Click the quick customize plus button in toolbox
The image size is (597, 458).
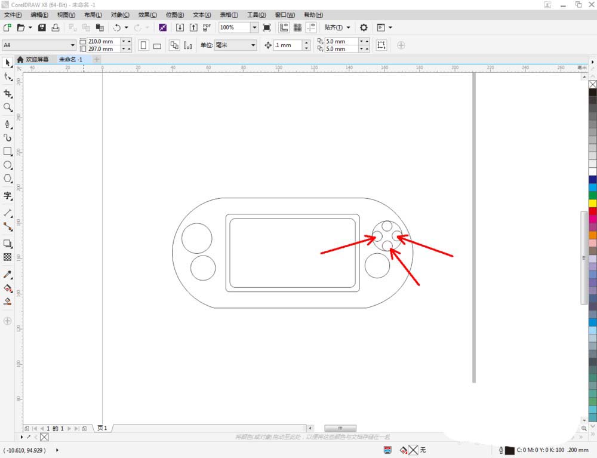7,321
